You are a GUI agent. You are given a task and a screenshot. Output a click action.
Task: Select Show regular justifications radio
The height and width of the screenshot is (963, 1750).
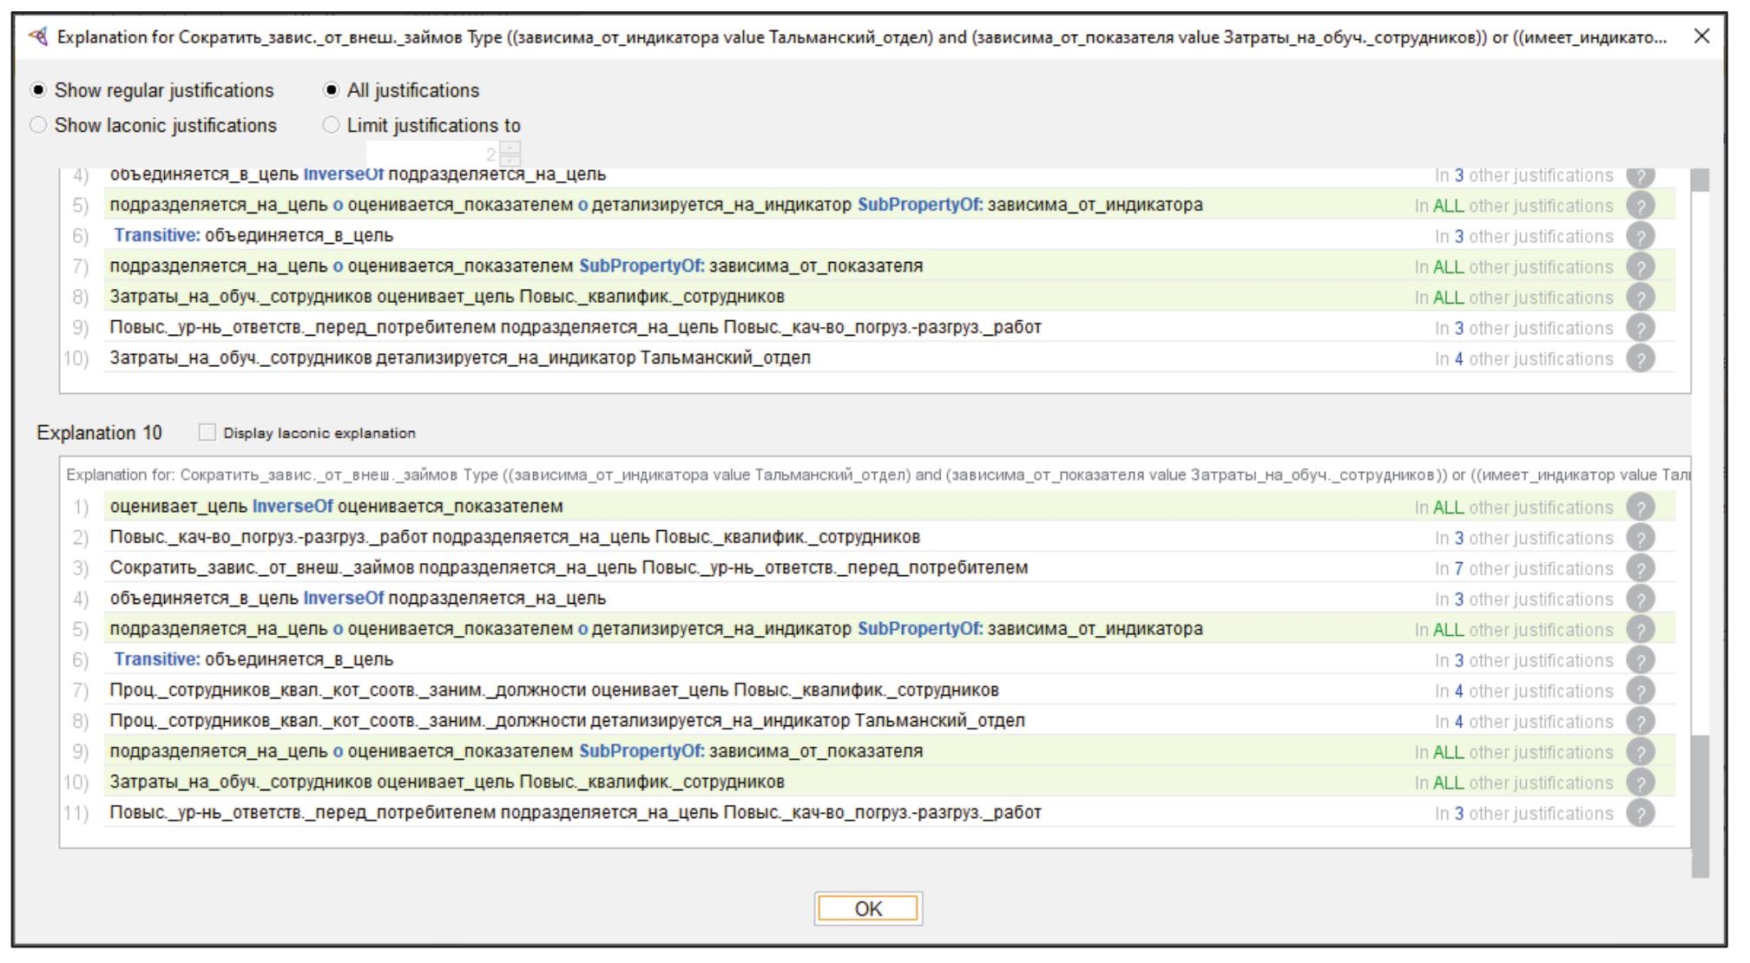pyautogui.click(x=38, y=90)
